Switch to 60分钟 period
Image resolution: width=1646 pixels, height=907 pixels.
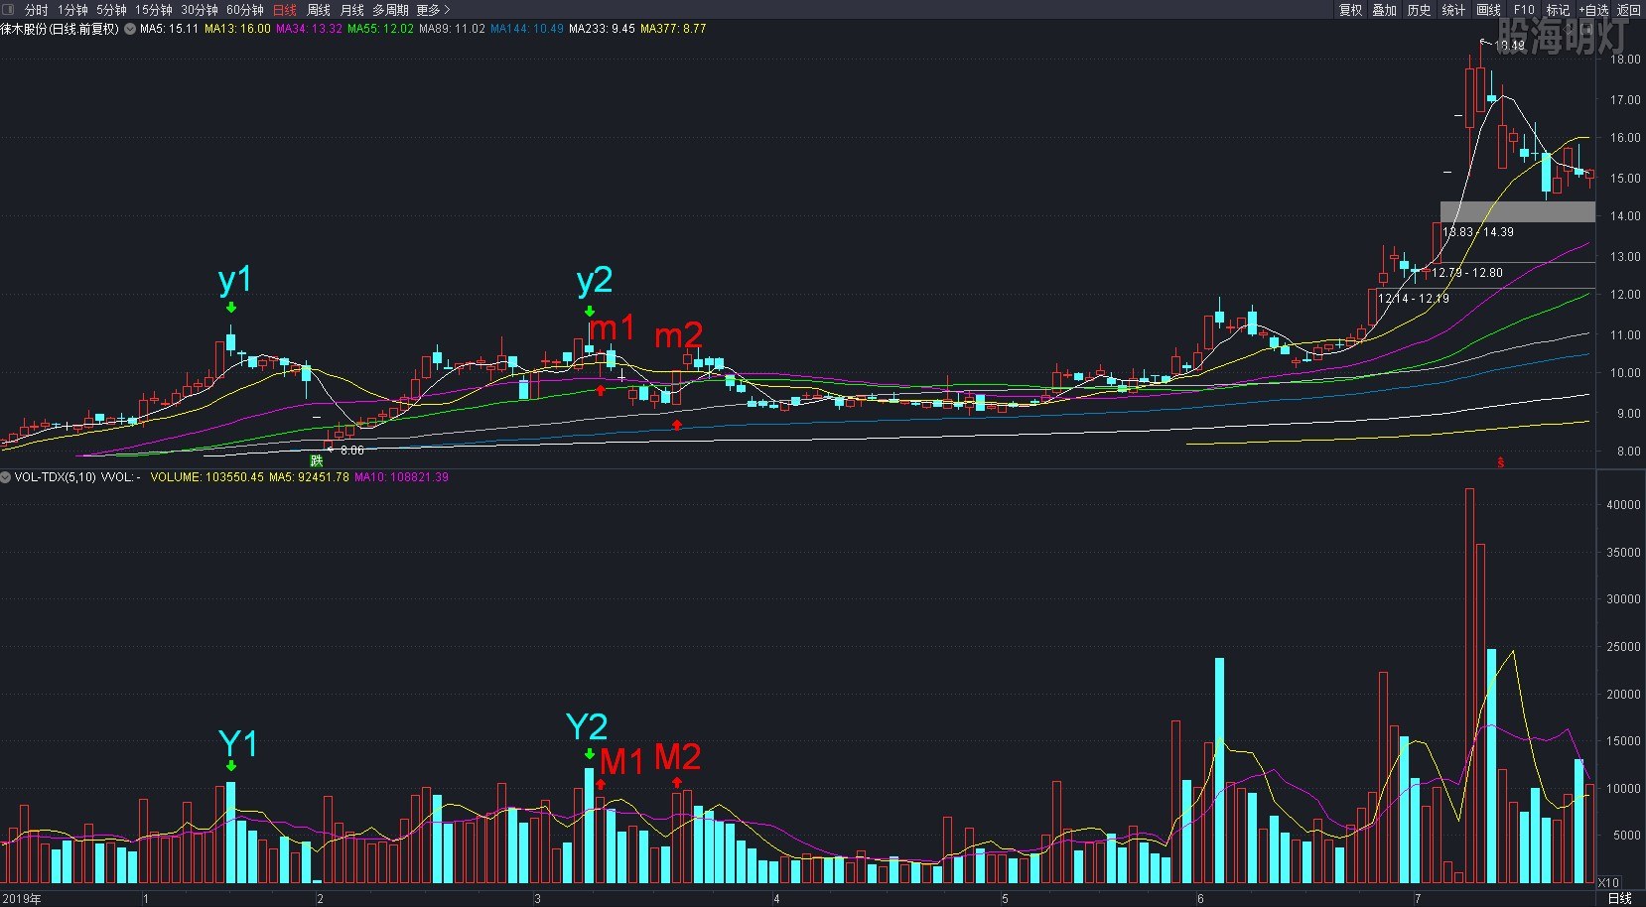[245, 10]
